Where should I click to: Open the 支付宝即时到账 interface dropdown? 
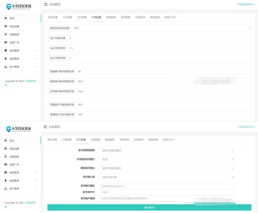[167, 151]
